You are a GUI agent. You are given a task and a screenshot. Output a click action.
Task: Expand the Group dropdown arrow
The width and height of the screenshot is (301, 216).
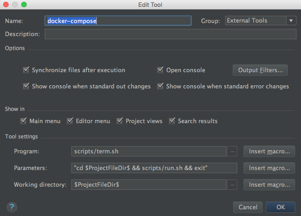point(291,20)
